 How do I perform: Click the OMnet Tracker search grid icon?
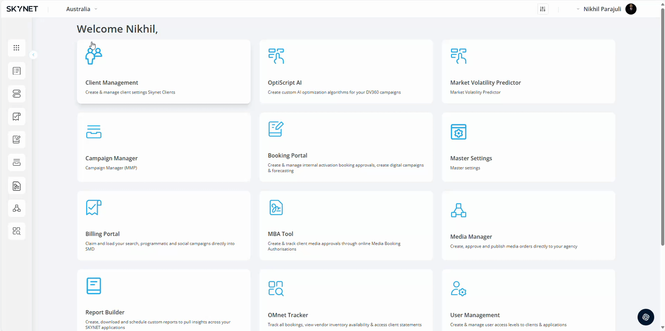tap(276, 288)
